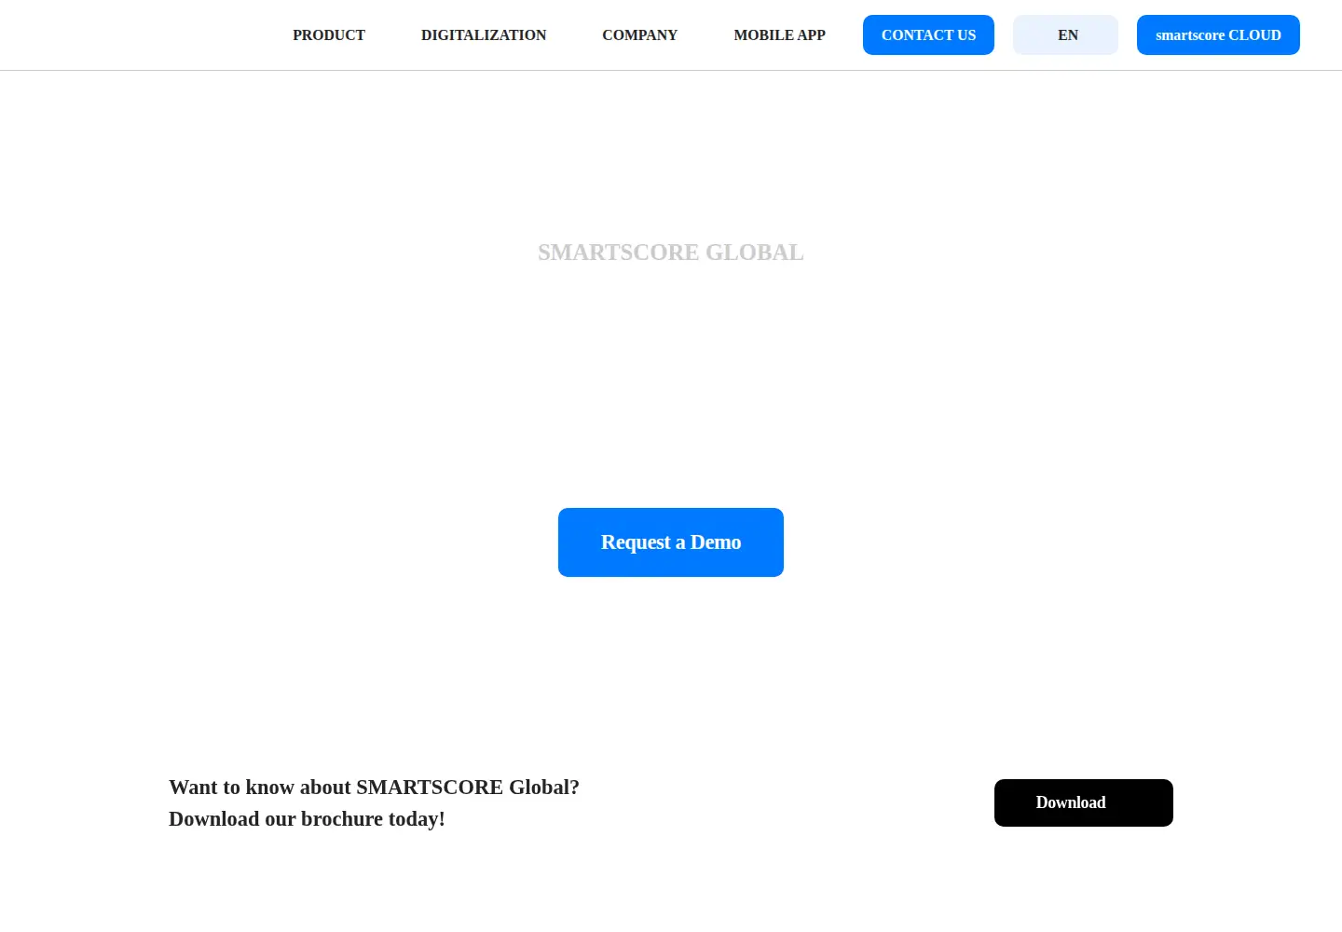Click the 'Want to know about SMARTSCORE Global?' text

374,788
